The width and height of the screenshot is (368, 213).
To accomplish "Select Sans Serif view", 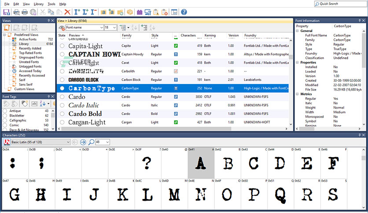I will [26, 84].
